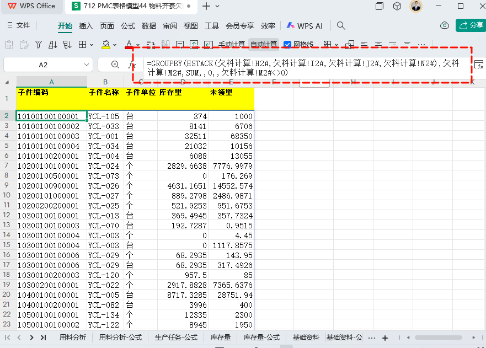Click the borders grid icon
Viewport: 486px width, 348px height.
(x=82, y=45)
